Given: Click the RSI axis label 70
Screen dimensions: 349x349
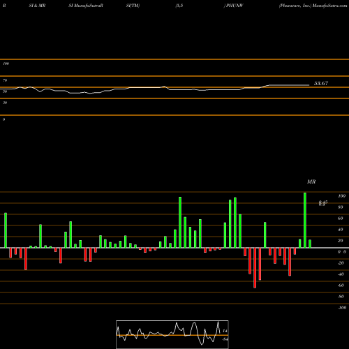Looking at the screenshot, I should pyautogui.click(x=5, y=80).
